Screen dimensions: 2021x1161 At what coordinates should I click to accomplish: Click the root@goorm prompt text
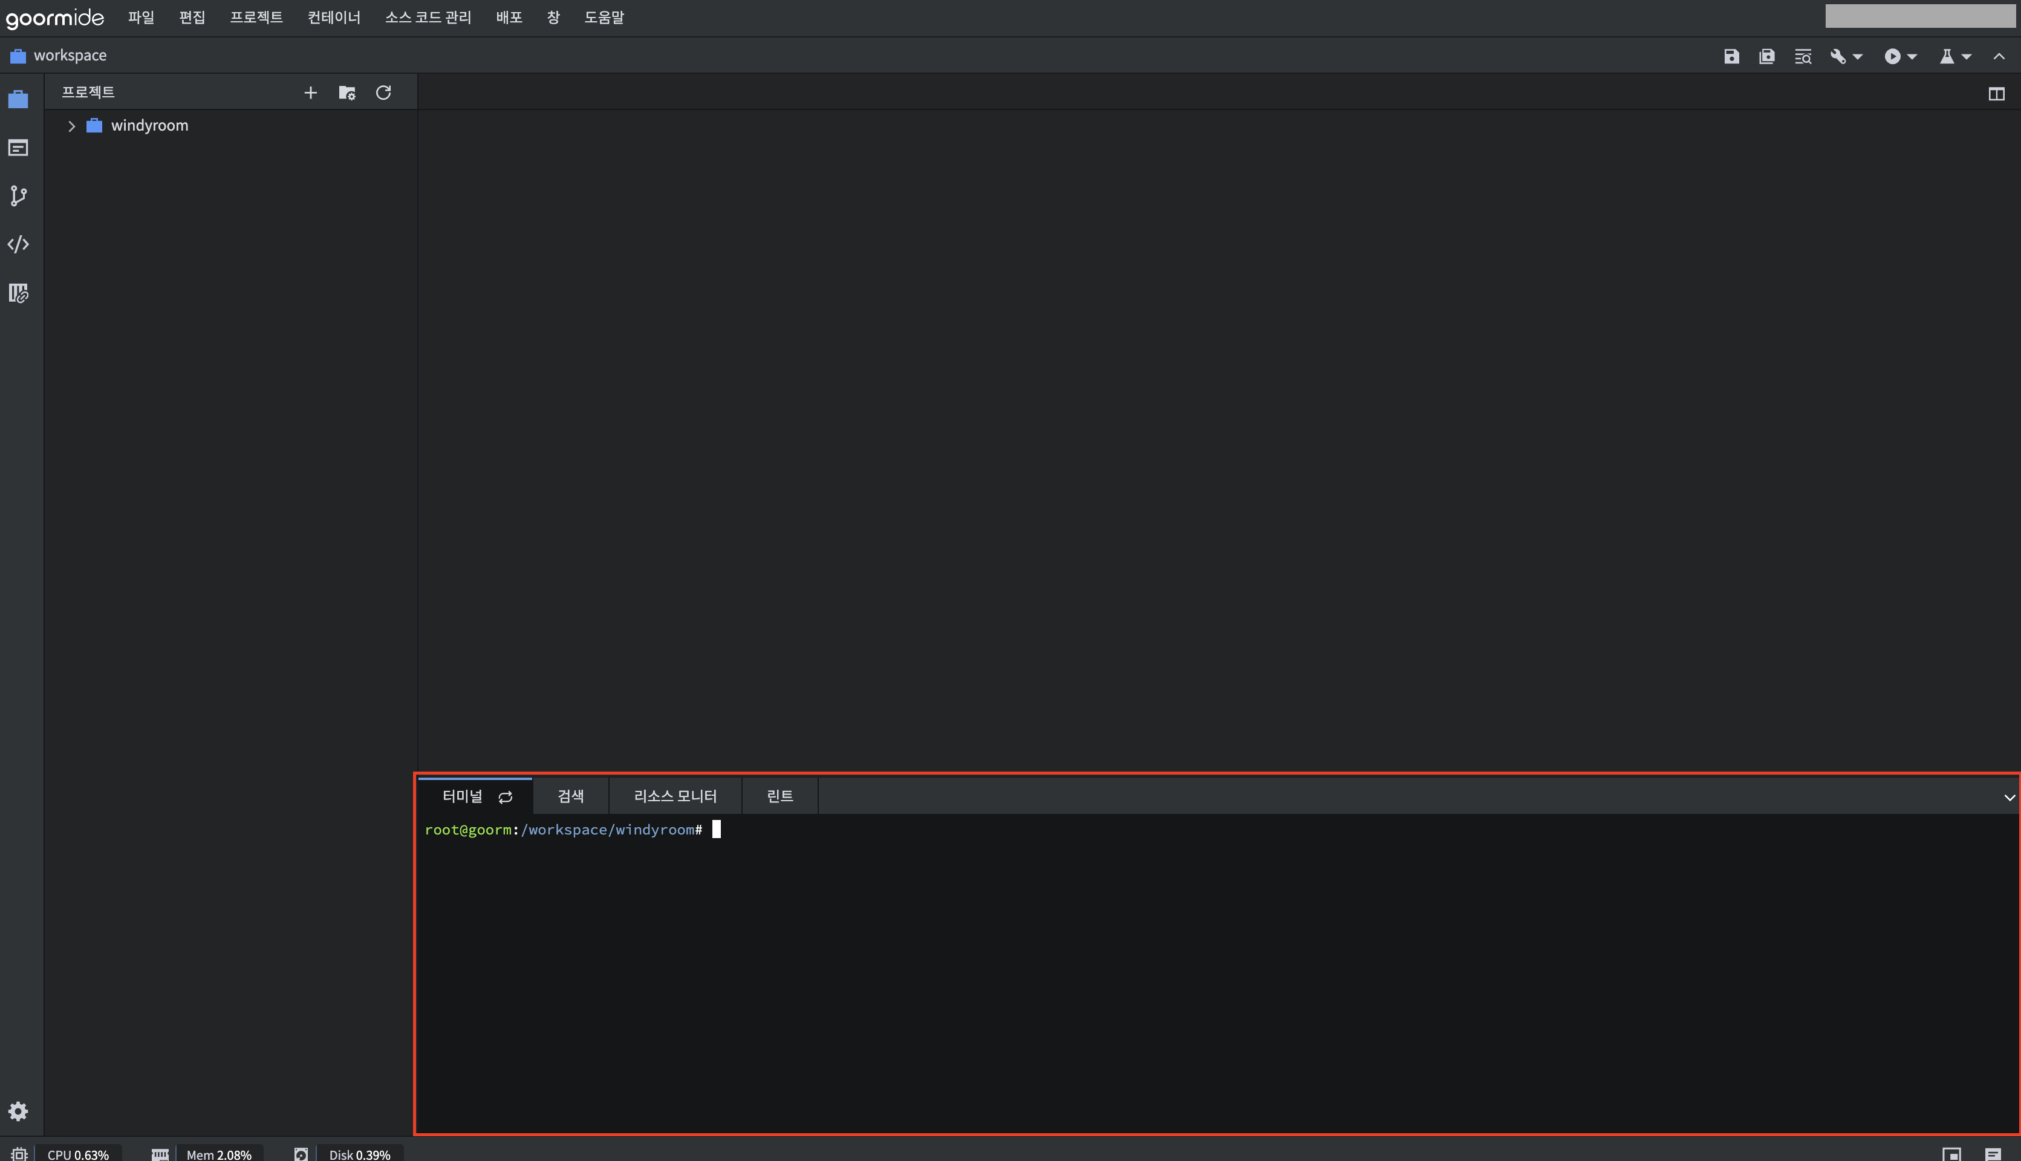(x=467, y=829)
